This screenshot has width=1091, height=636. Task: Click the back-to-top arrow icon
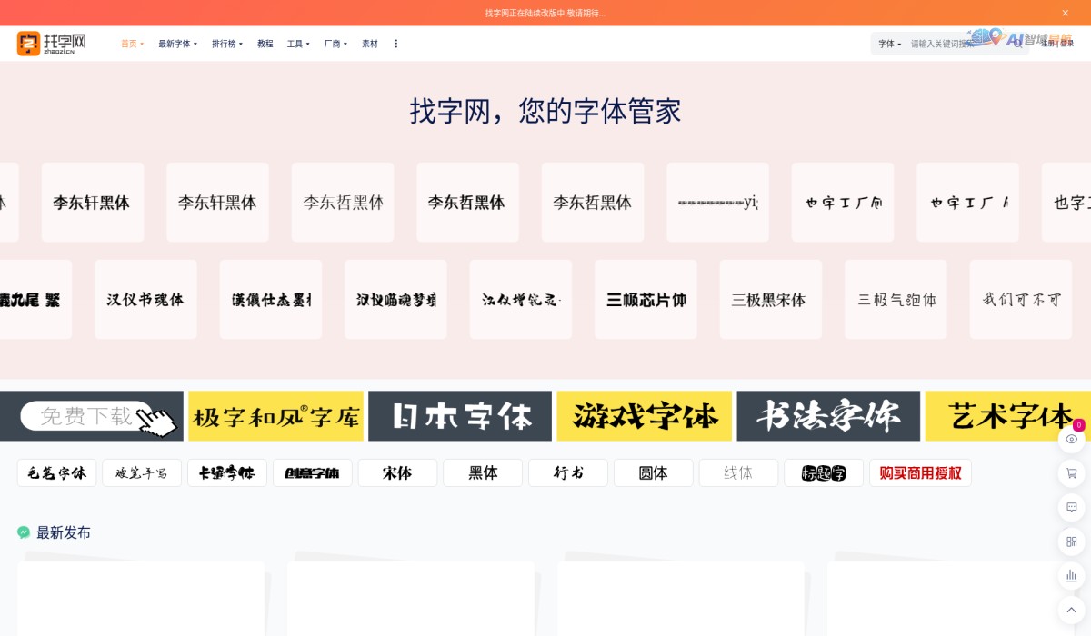click(1071, 610)
